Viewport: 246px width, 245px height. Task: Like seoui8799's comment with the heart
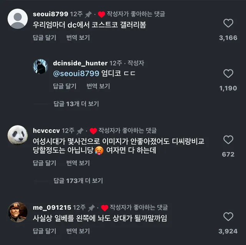point(228,23)
